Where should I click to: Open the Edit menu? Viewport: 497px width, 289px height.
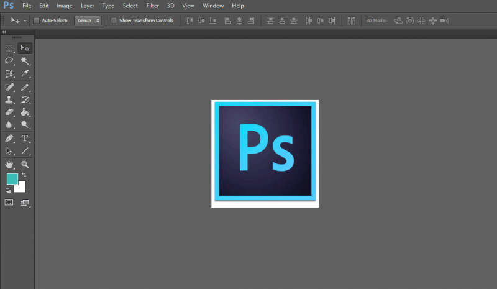tap(43, 6)
